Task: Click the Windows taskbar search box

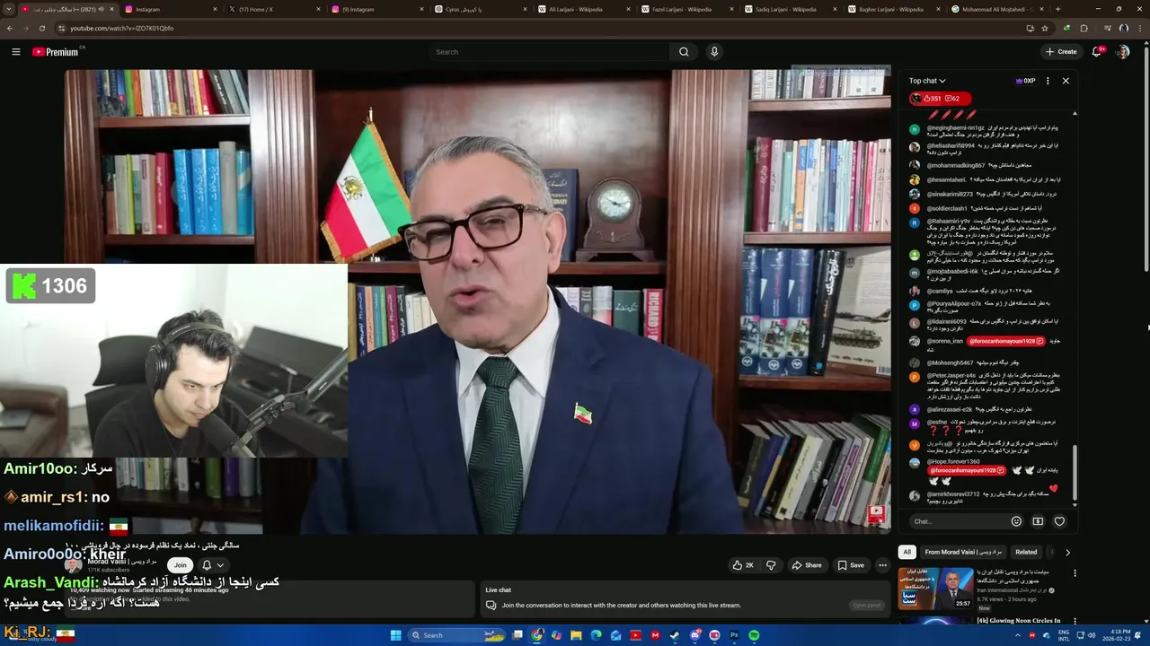Action: (456, 635)
